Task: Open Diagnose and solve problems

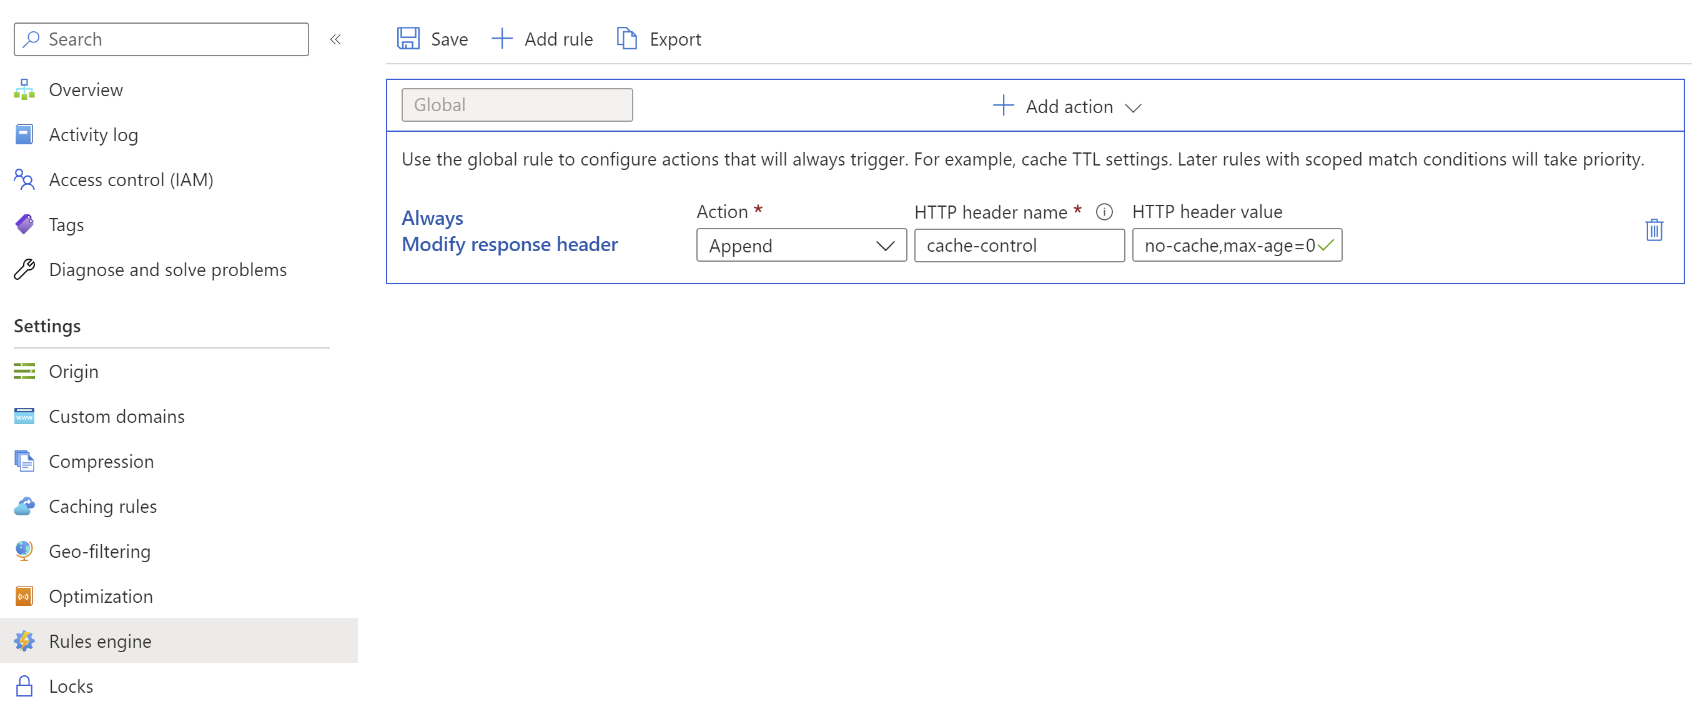Action: point(167,269)
